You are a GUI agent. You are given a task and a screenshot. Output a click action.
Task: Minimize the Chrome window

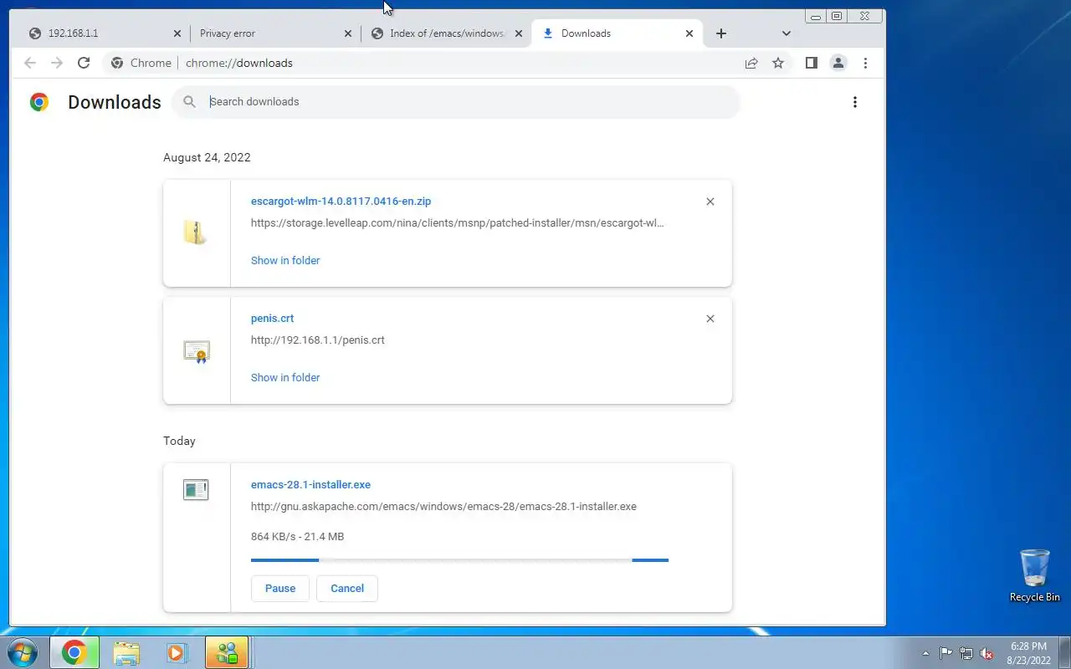point(816,16)
